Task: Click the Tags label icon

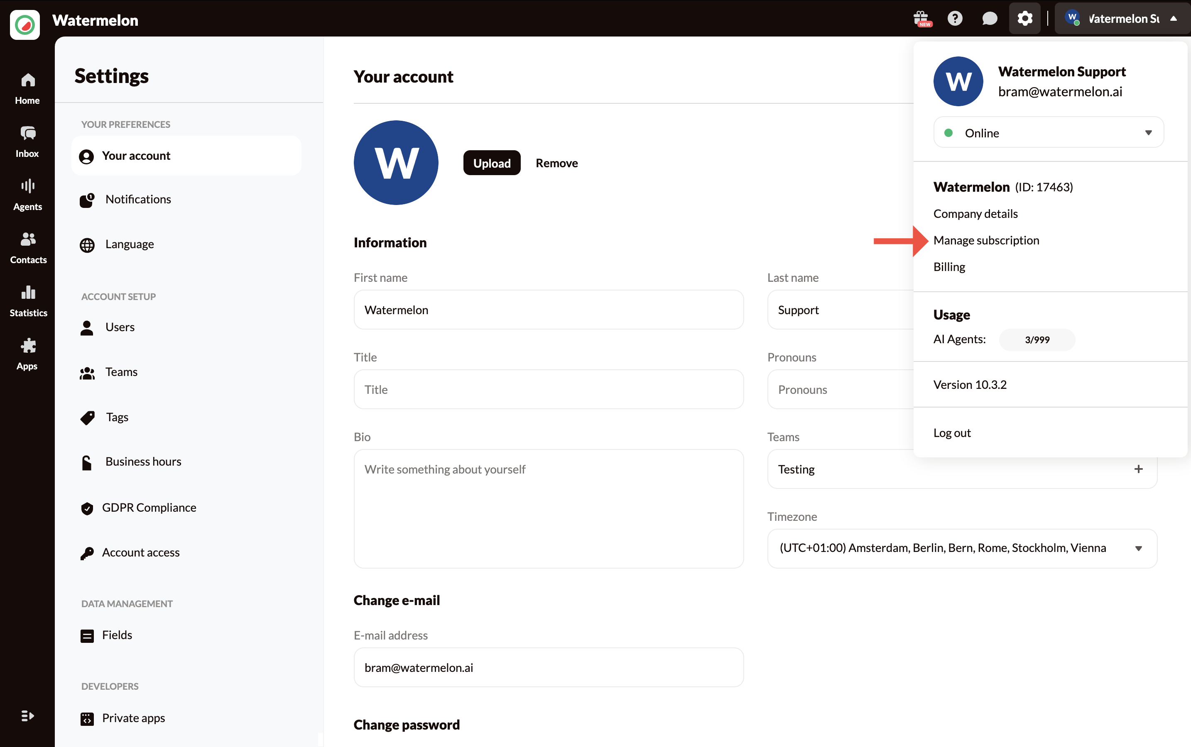Action: [88, 417]
